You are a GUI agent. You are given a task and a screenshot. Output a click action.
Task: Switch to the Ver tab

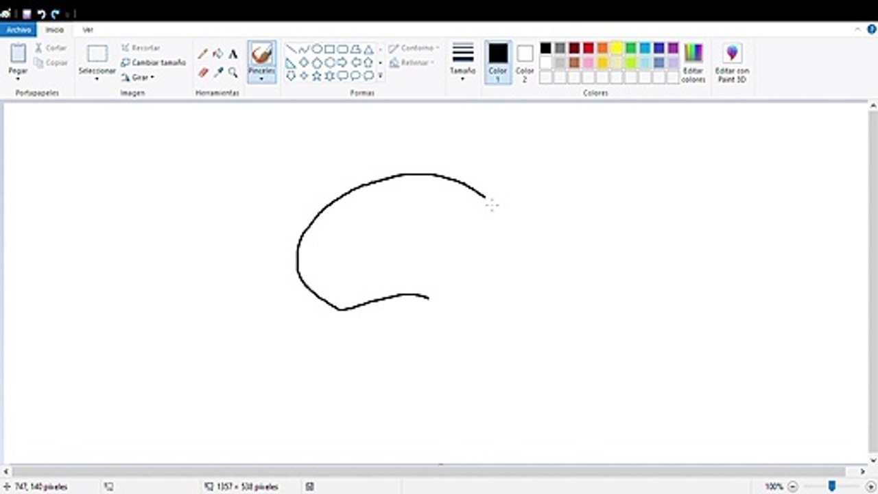(88, 30)
